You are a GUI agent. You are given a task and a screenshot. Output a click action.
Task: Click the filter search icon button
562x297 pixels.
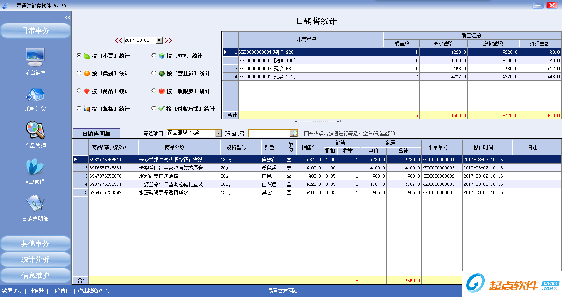(x=294, y=133)
